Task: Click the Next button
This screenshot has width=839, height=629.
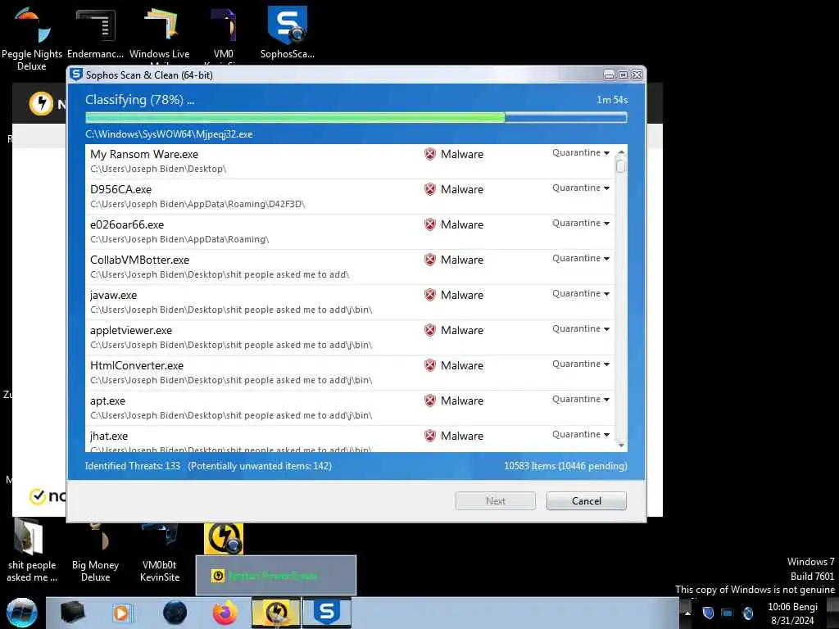Action: coord(496,501)
